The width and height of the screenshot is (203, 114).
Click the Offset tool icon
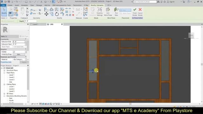click(x=51, y=9)
